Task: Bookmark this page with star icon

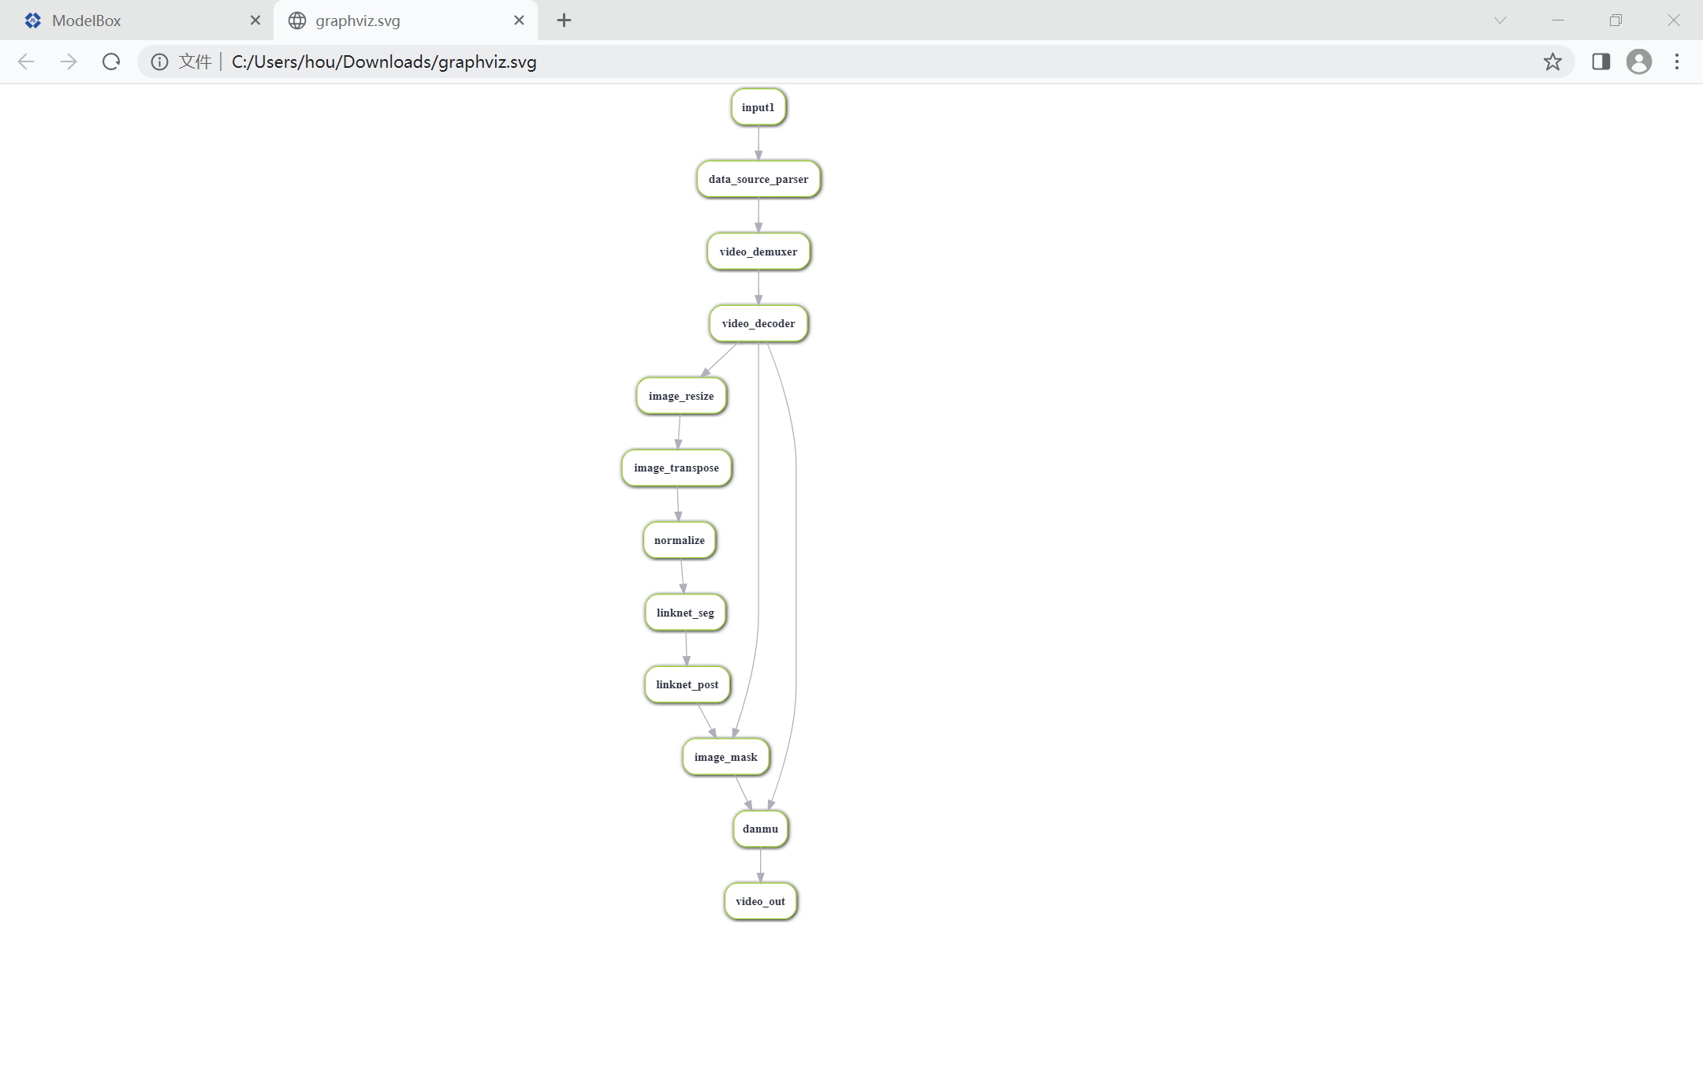Action: (1552, 61)
